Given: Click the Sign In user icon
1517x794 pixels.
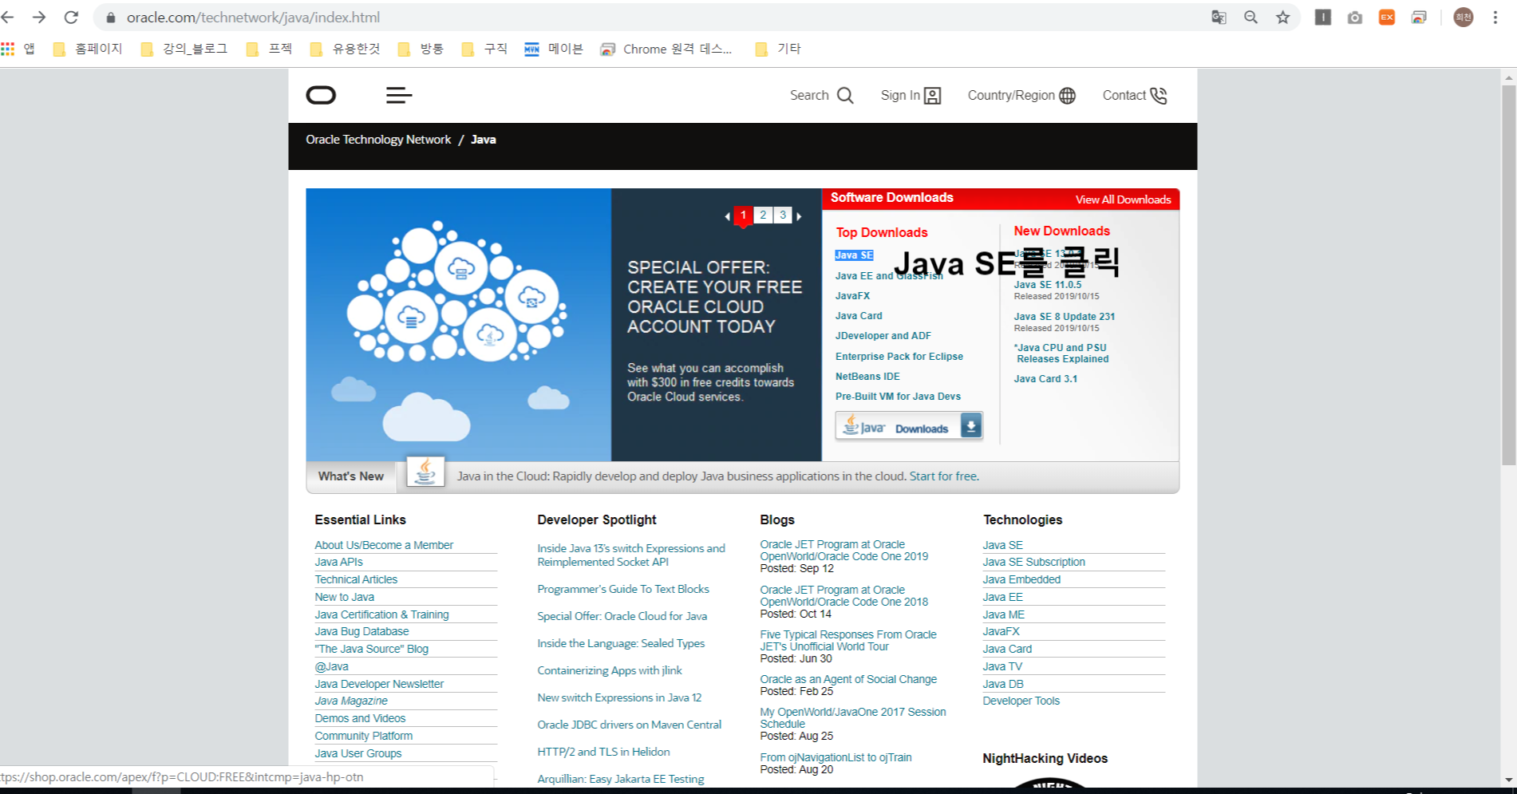Looking at the screenshot, I should click(932, 96).
